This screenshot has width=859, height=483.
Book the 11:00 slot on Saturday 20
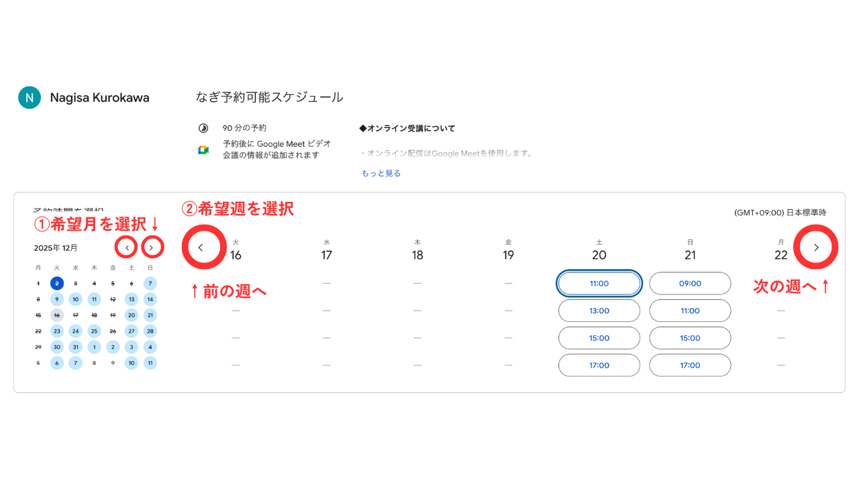point(599,284)
